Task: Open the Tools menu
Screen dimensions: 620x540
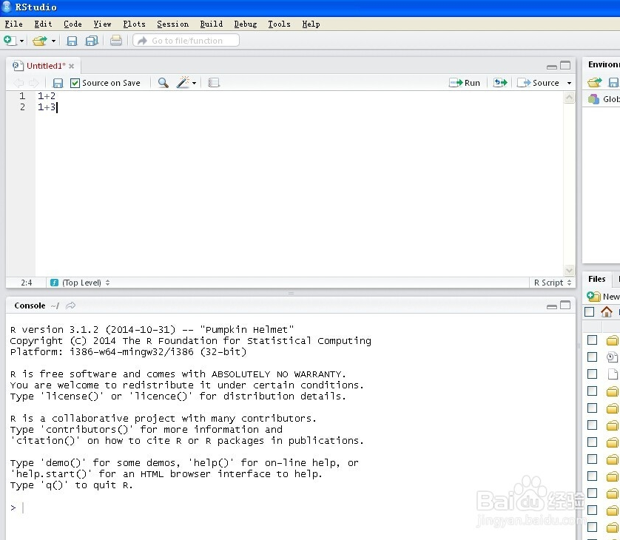Action: [x=279, y=24]
